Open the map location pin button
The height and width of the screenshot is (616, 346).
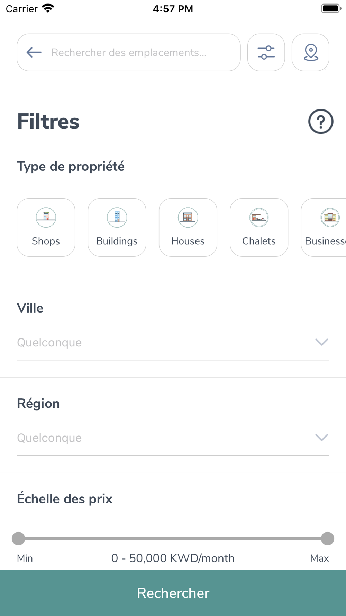(x=310, y=52)
